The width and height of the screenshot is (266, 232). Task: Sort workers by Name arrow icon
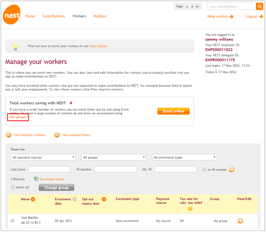point(33,199)
